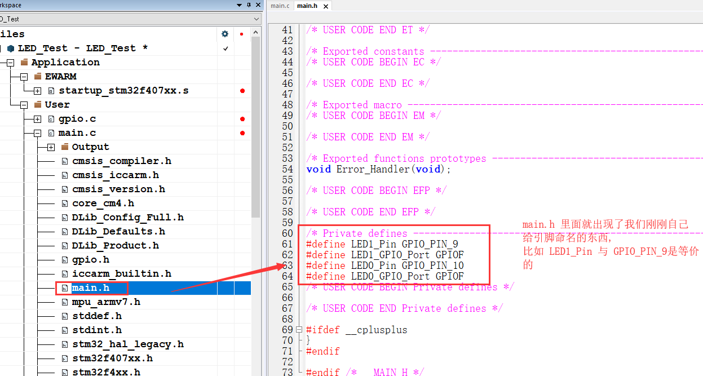The image size is (703, 376).
Task: Close the Workspace panel
Action: (258, 5)
